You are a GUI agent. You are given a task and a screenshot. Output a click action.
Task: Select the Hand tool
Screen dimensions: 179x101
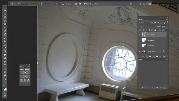5,75
